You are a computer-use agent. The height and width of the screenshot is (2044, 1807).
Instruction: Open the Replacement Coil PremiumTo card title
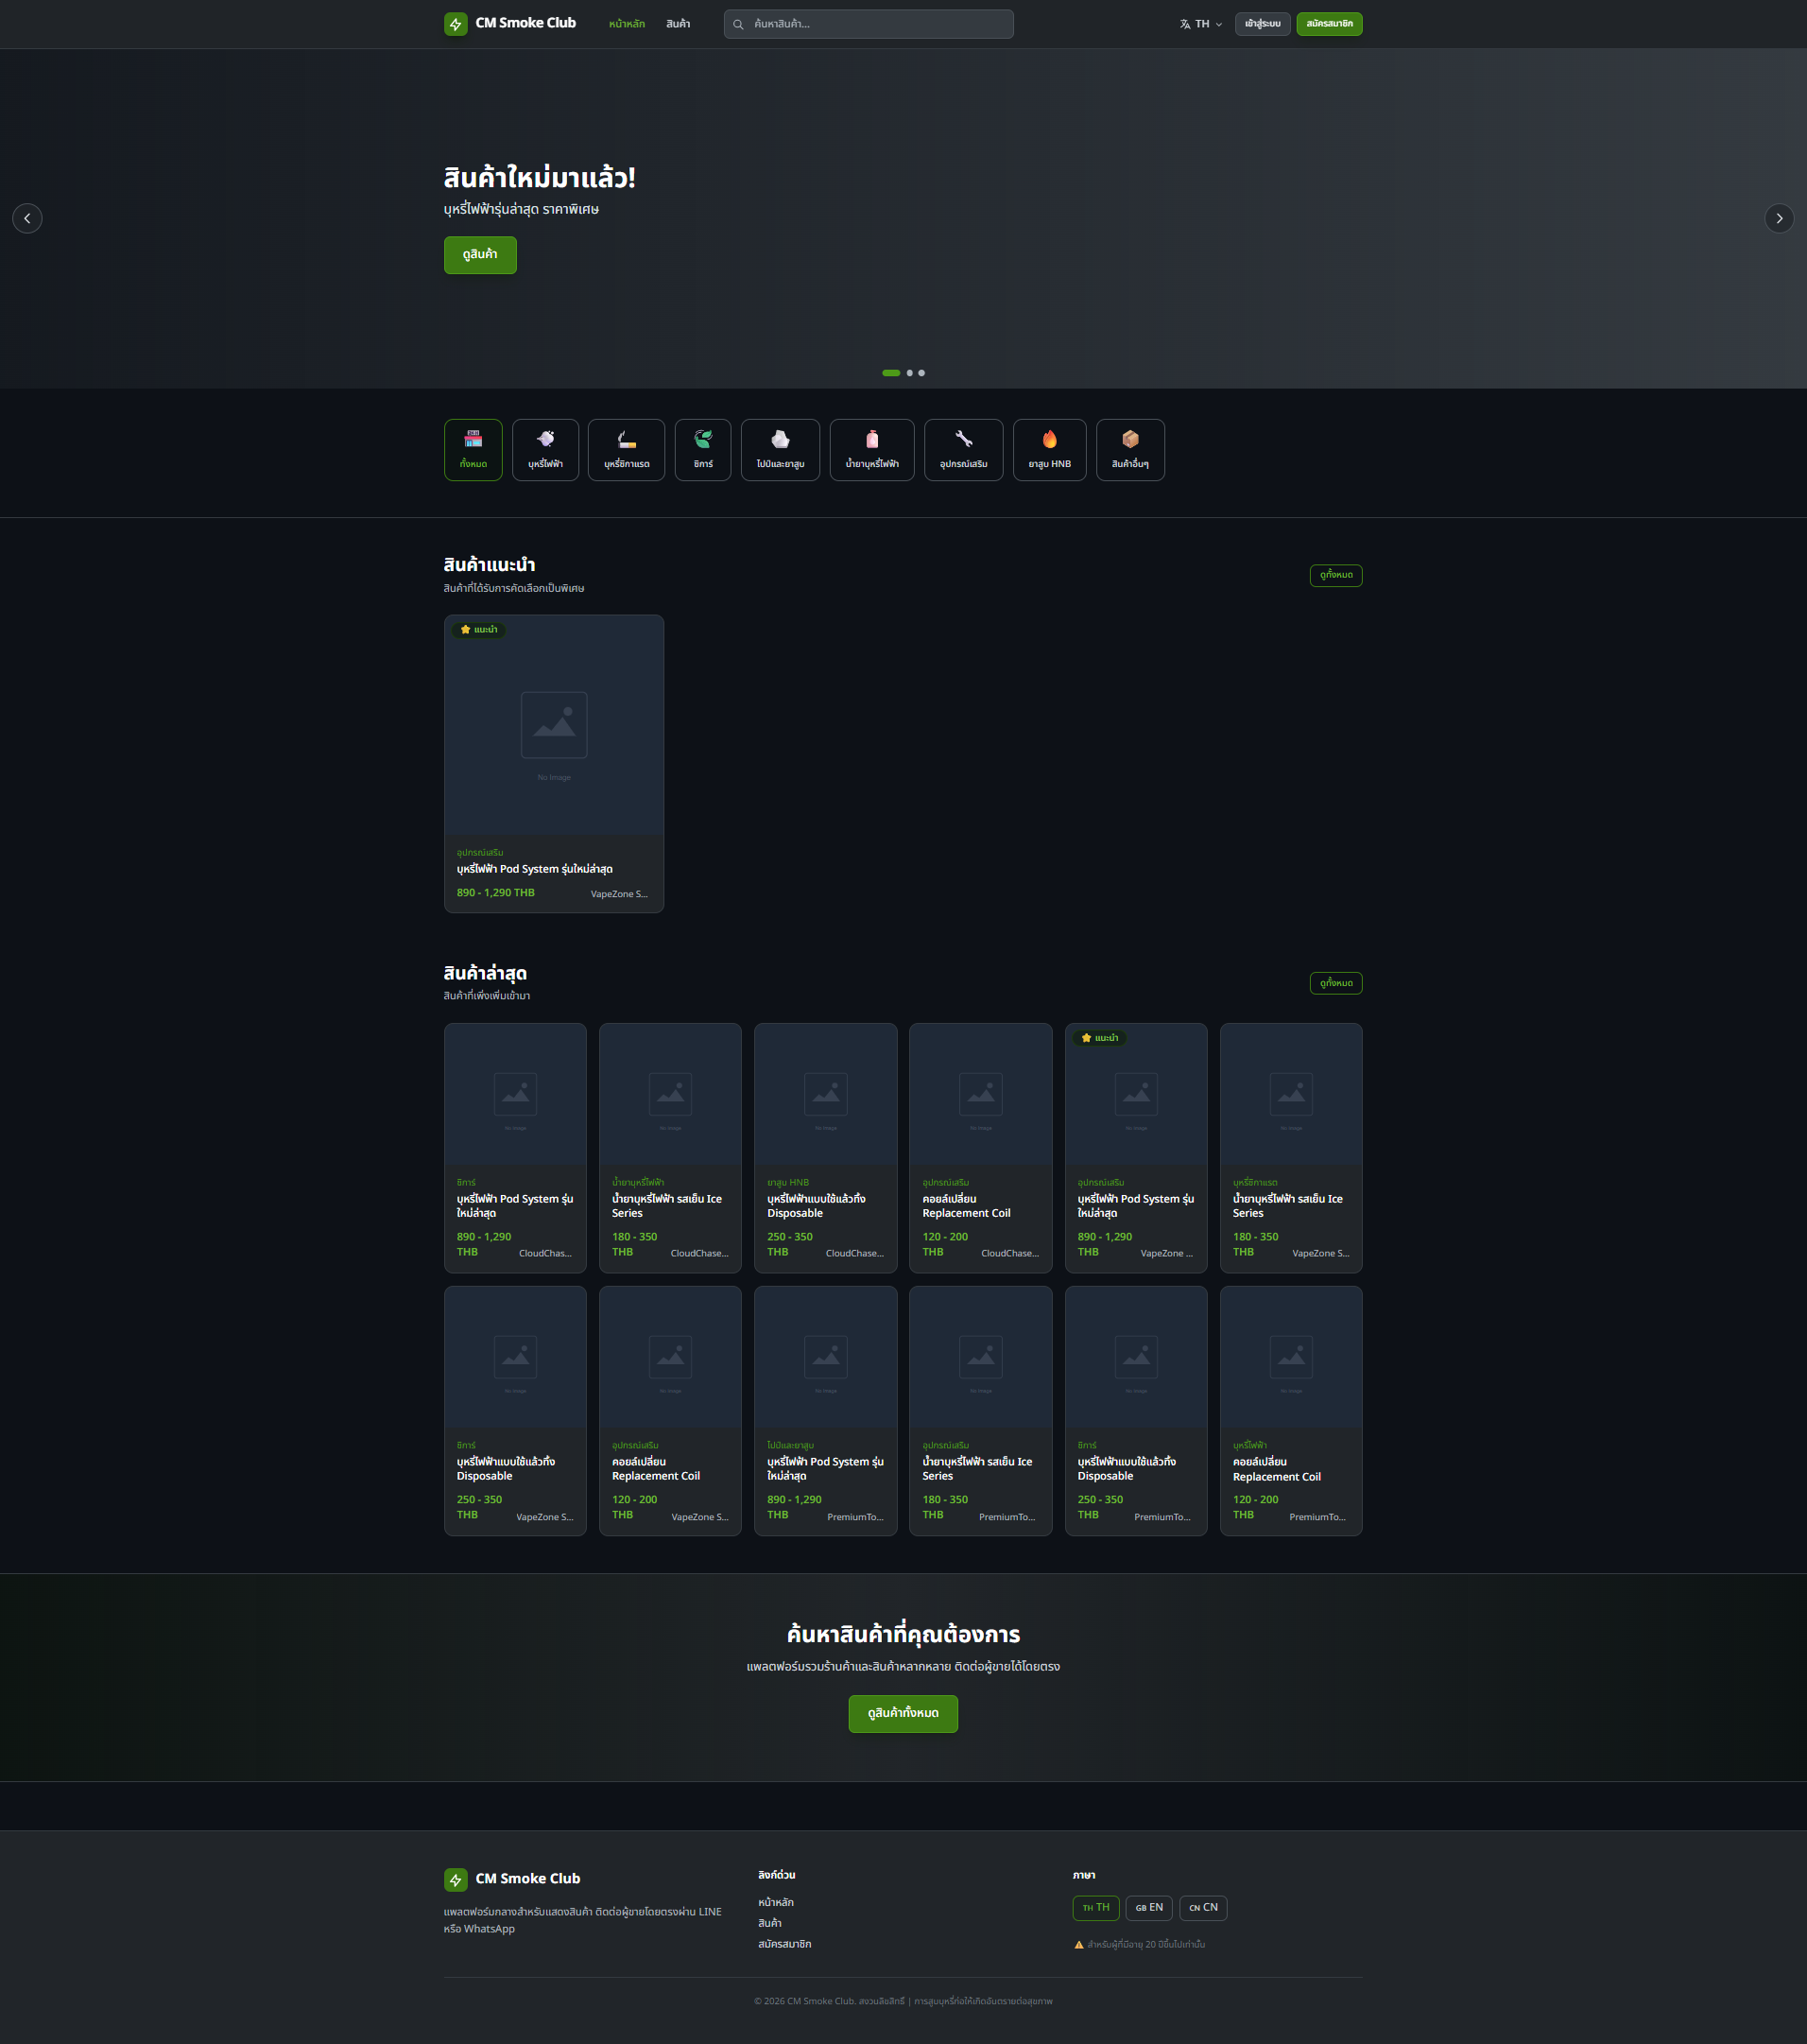(x=1276, y=1469)
